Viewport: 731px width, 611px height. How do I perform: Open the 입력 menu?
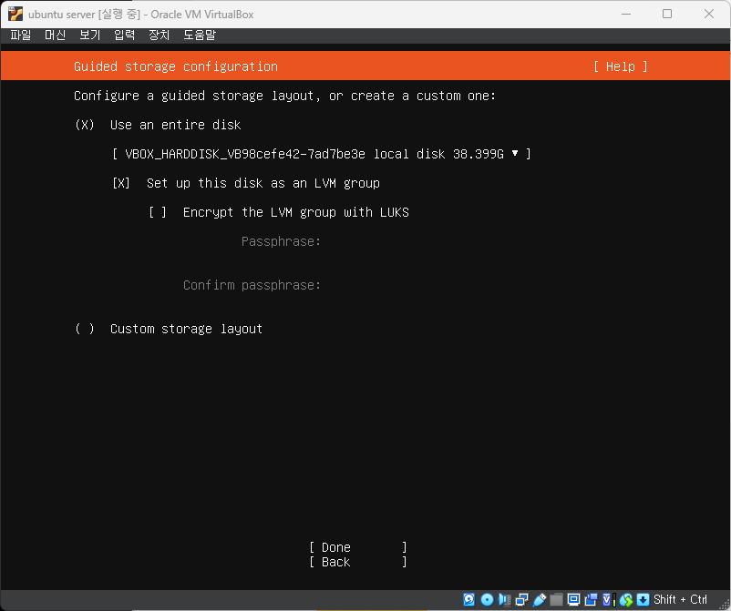click(124, 35)
